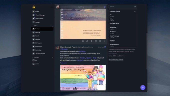Like the California book cover post
170x96 pixels.
91,41
